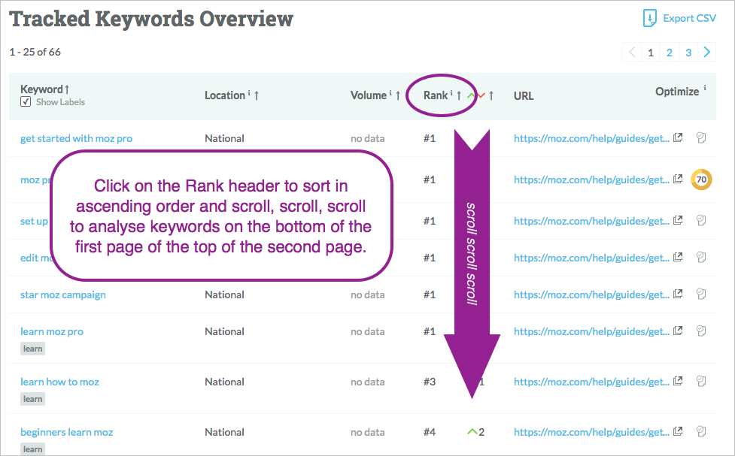The width and height of the screenshot is (735, 456).
Task: Open URL link for 'learn moz pro' row
Action: (591, 331)
